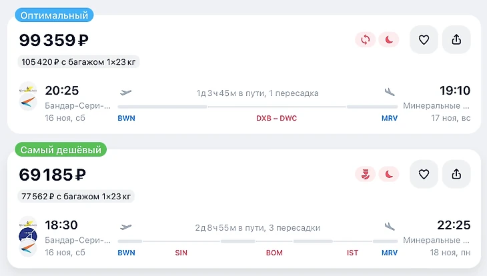Click the airline logo on the first ticket
The width and height of the screenshot is (487, 276).
pos(28,96)
